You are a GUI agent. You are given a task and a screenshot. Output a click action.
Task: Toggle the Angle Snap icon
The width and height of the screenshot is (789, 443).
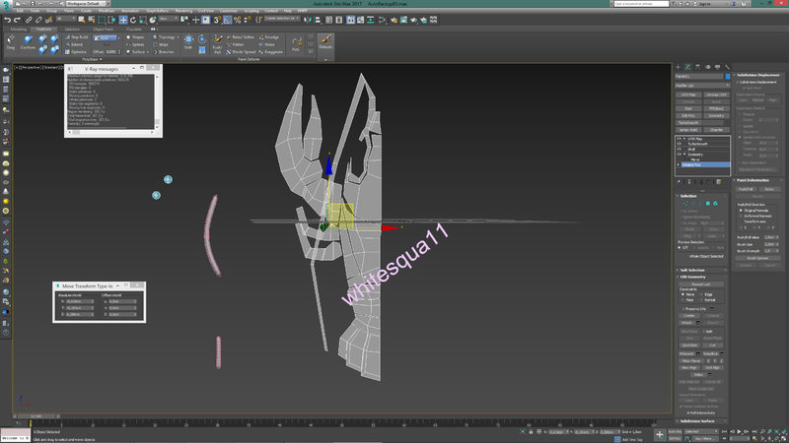(x=228, y=20)
